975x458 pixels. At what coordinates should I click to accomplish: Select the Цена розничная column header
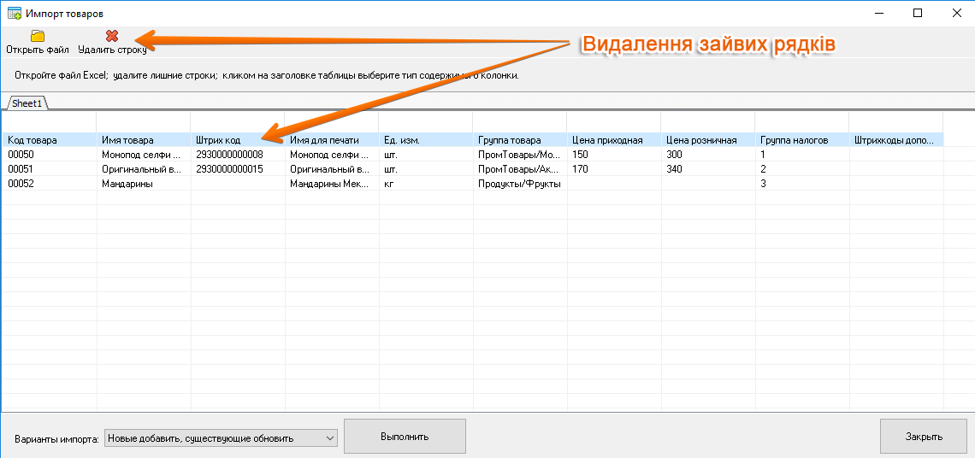pyautogui.click(x=708, y=140)
